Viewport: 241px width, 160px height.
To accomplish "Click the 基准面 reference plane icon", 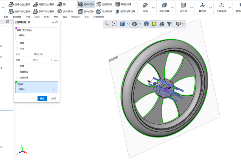I will pyautogui.click(x=202, y=6).
